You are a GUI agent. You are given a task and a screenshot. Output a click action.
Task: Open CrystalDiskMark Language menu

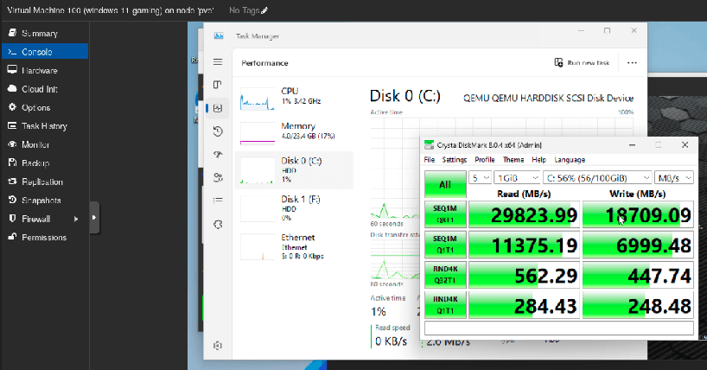(x=570, y=160)
